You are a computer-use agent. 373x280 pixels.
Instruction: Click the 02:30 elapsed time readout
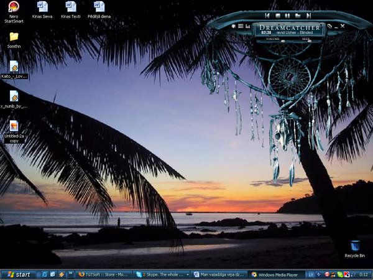pyautogui.click(x=266, y=32)
